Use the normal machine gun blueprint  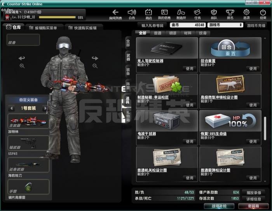pyautogui.click(x=190, y=178)
